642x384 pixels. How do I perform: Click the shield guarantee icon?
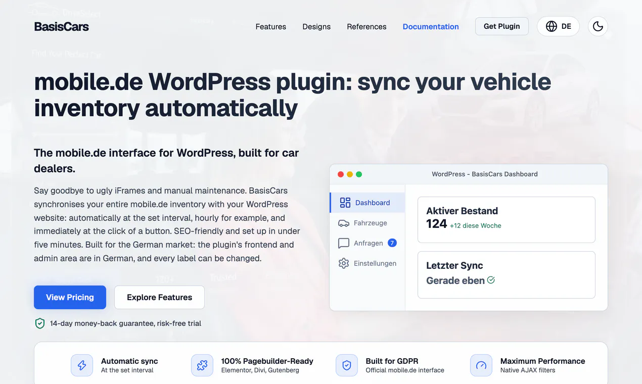(40, 323)
